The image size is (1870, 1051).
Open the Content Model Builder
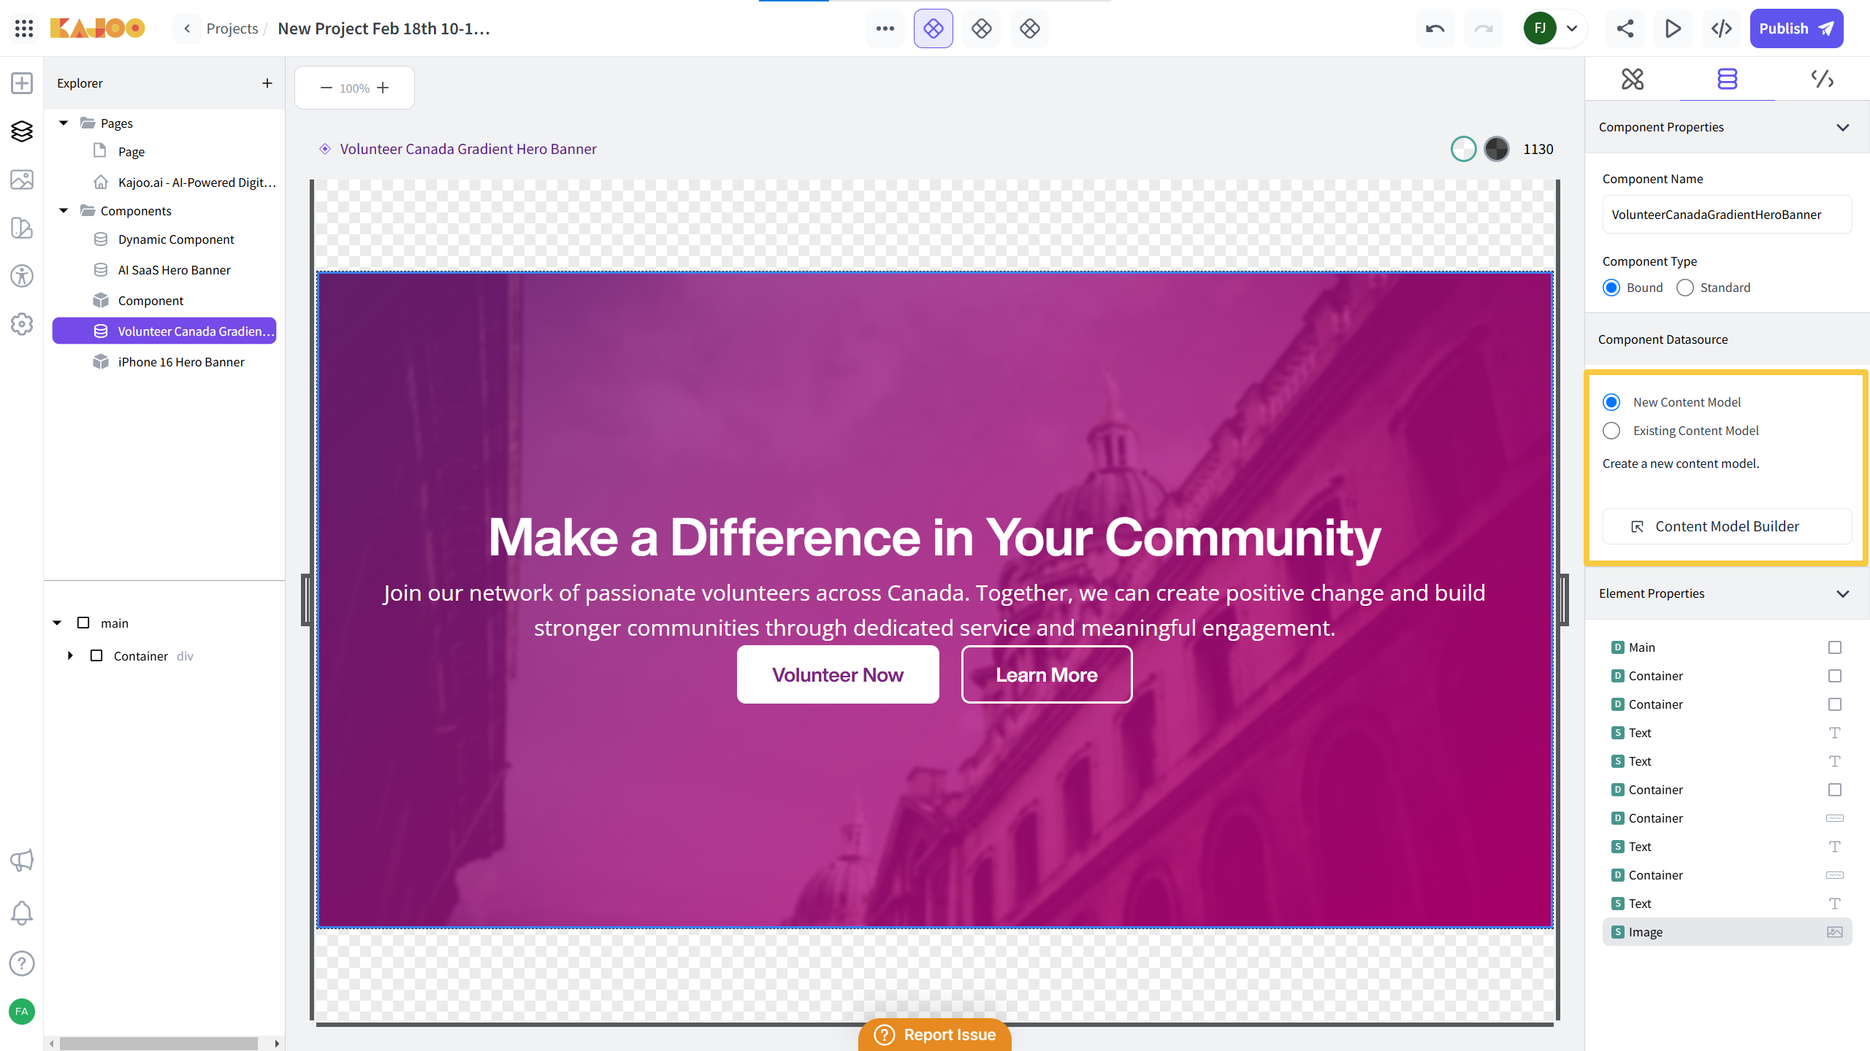coord(1727,526)
